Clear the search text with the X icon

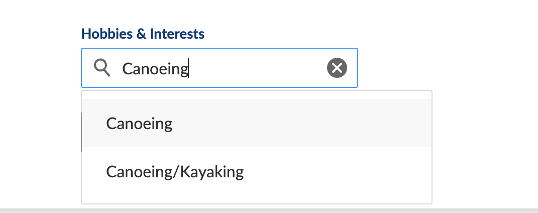tap(337, 68)
